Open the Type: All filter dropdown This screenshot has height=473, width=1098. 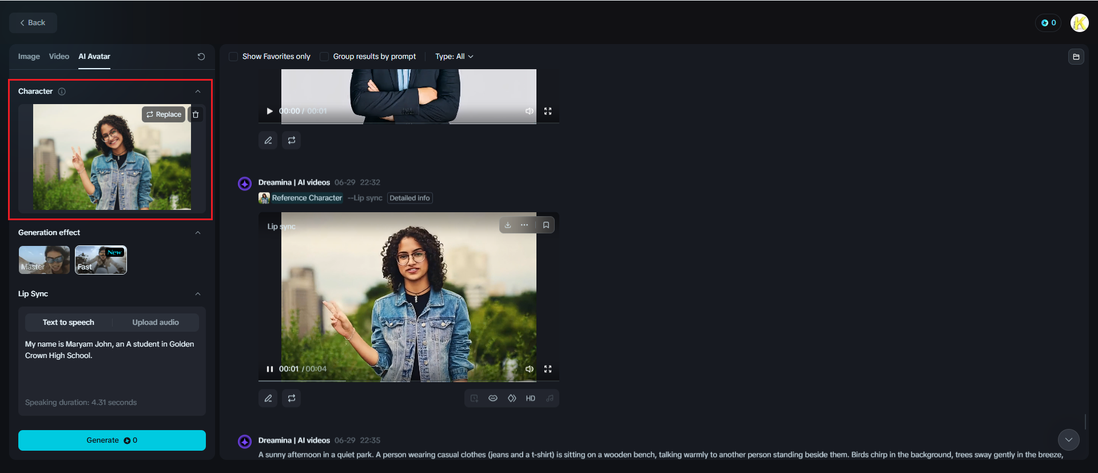[x=454, y=57]
